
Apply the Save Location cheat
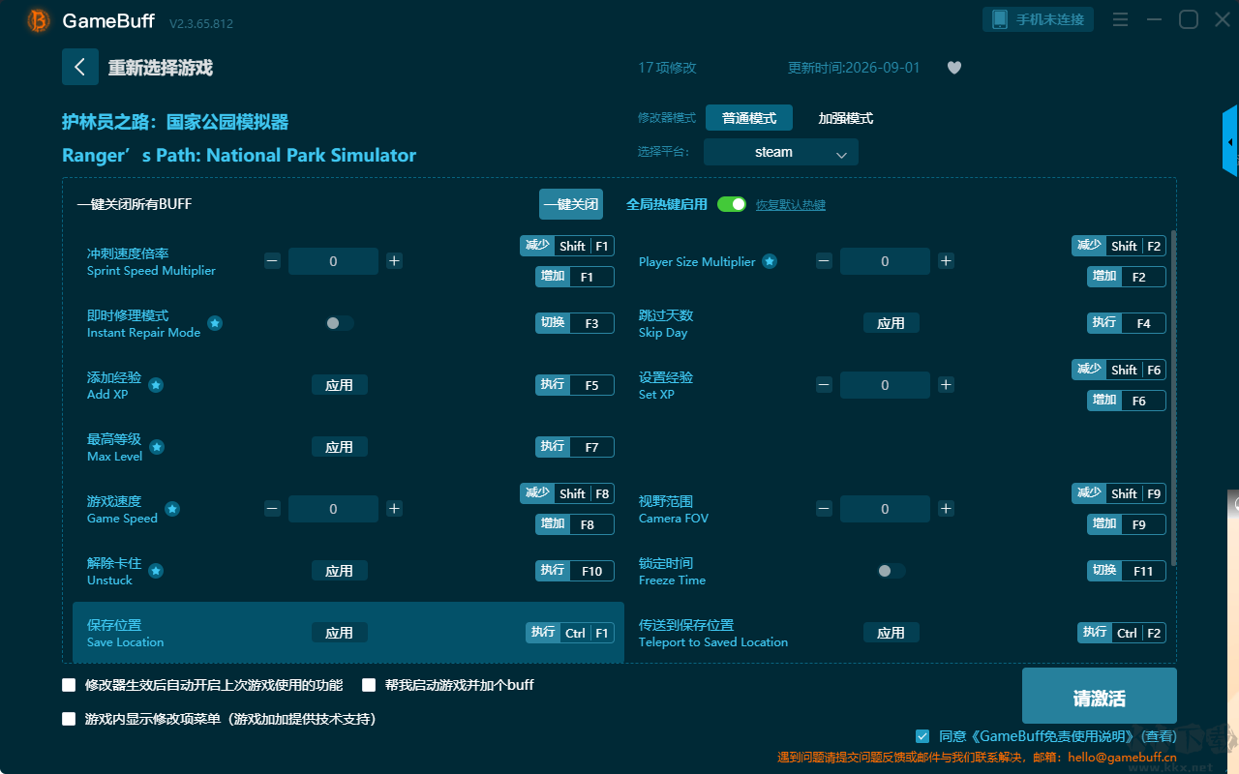coord(339,633)
